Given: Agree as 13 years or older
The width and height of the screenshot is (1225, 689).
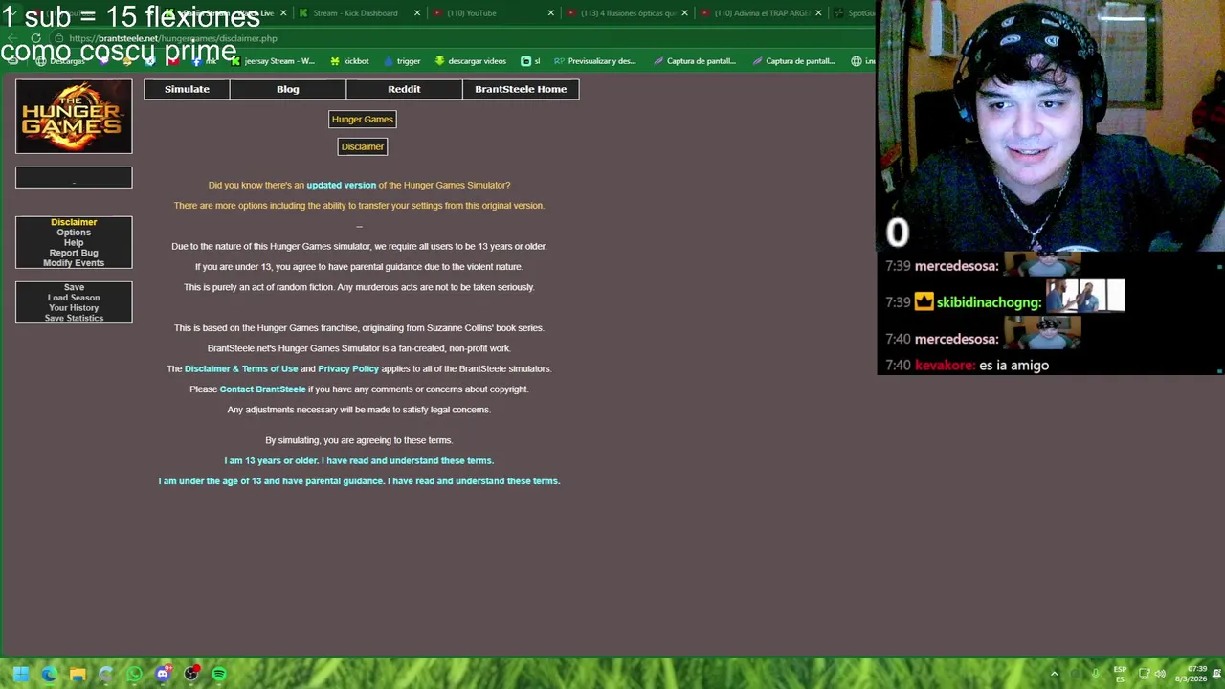Looking at the screenshot, I should click(x=359, y=460).
